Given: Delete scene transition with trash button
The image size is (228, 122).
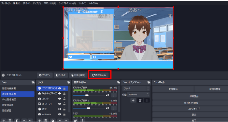Looking at the screenshot, I should pos(140,100).
